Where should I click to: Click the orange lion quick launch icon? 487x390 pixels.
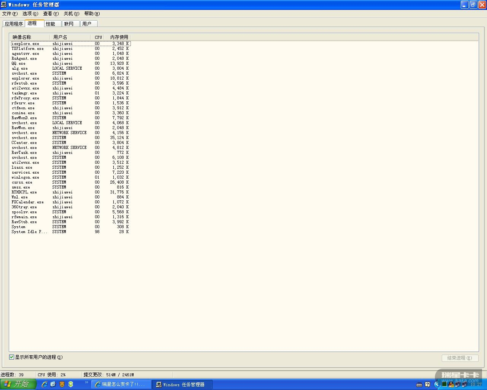pyautogui.click(x=62, y=384)
